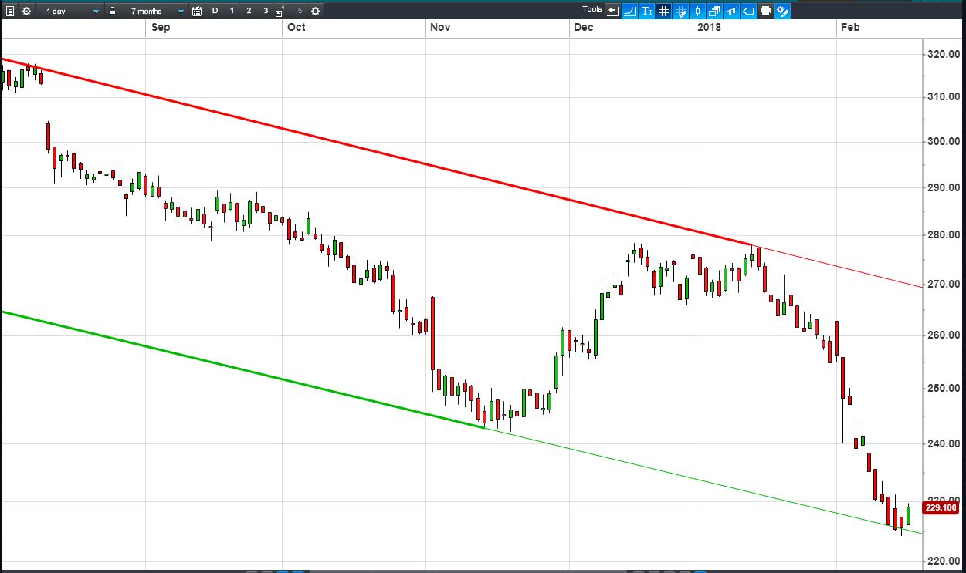Viewport: 966px width, 573px height.
Task: Toggle the price label tag icon
Action: (748, 11)
